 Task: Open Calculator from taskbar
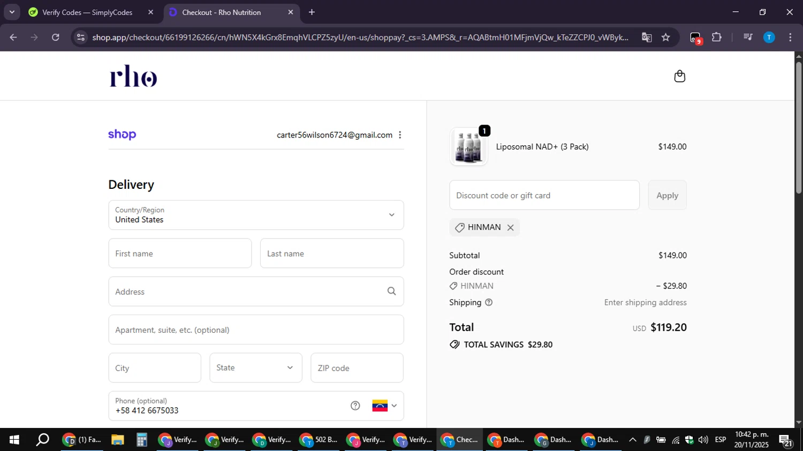pyautogui.click(x=141, y=440)
